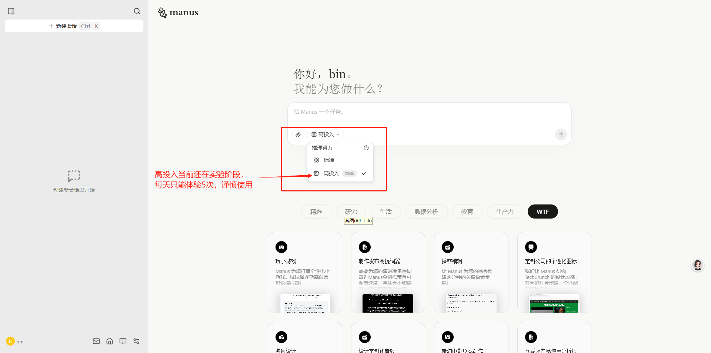Image resolution: width=711 pixels, height=353 pixels.
Task: Open the 玩小游戏 preview thumbnail
Action: 305,303
